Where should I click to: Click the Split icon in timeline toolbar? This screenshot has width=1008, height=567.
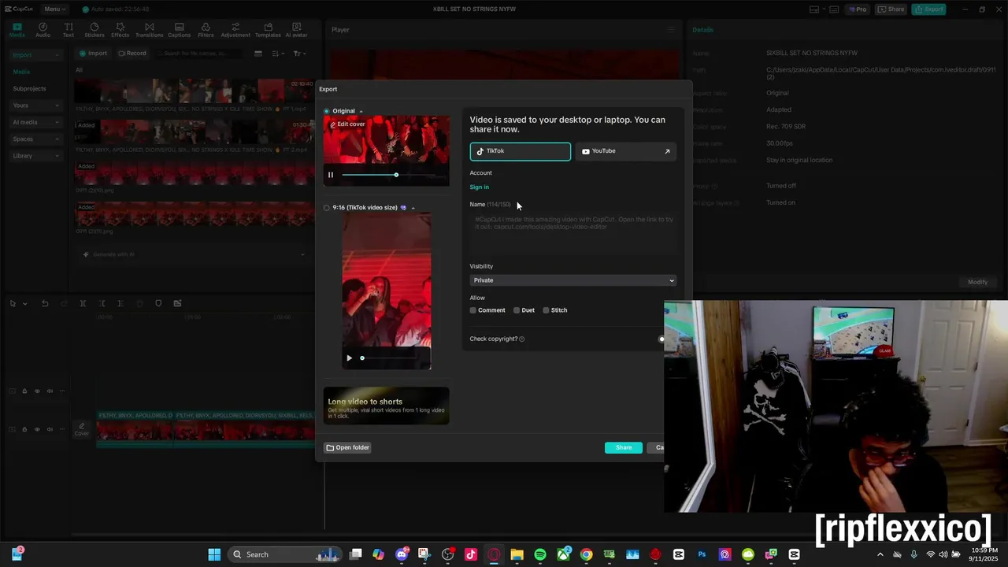pyautogui.click(x=83, y=303)
